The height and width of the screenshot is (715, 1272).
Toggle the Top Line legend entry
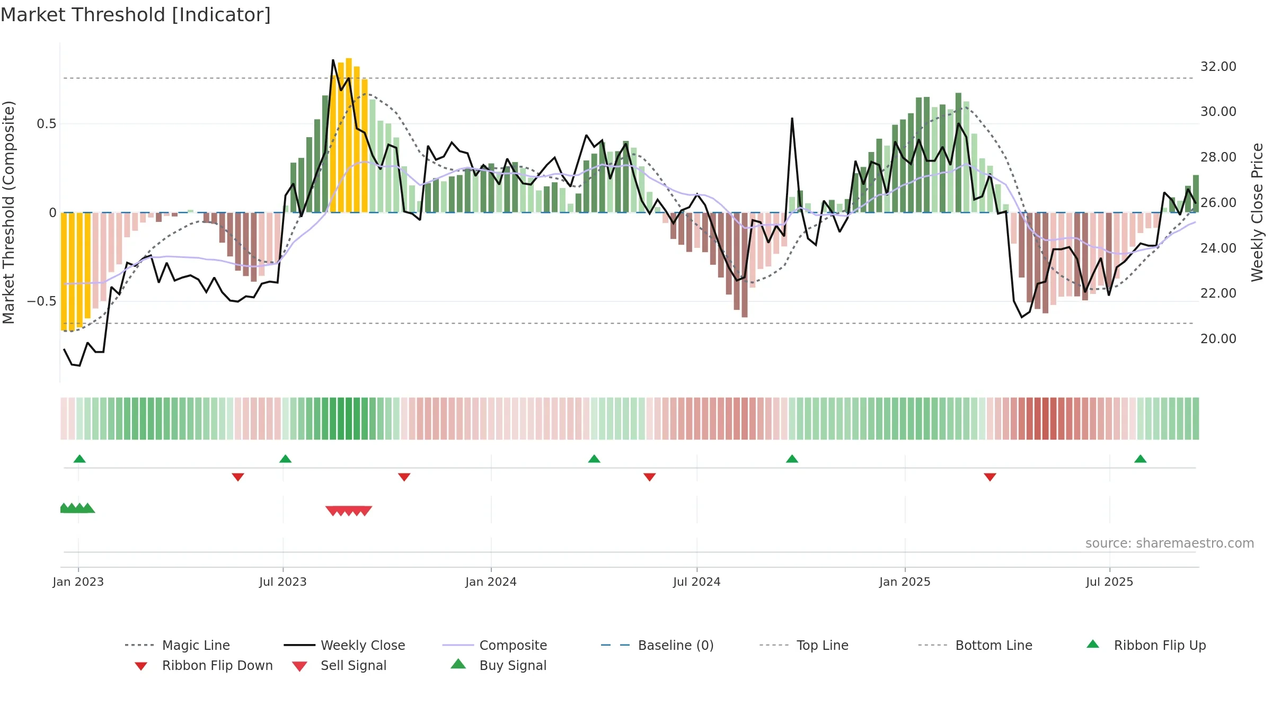point(803,645)
